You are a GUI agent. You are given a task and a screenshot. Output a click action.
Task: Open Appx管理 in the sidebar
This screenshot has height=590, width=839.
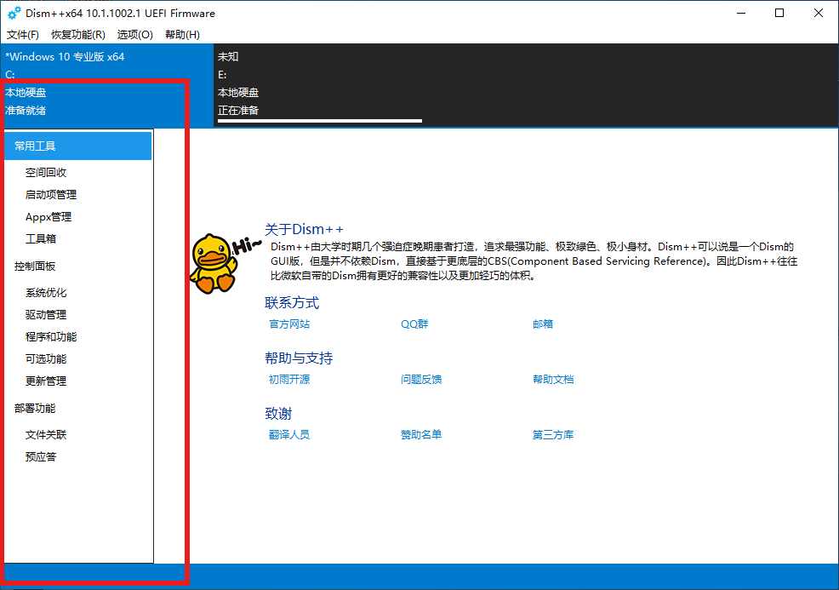[49, 217]
